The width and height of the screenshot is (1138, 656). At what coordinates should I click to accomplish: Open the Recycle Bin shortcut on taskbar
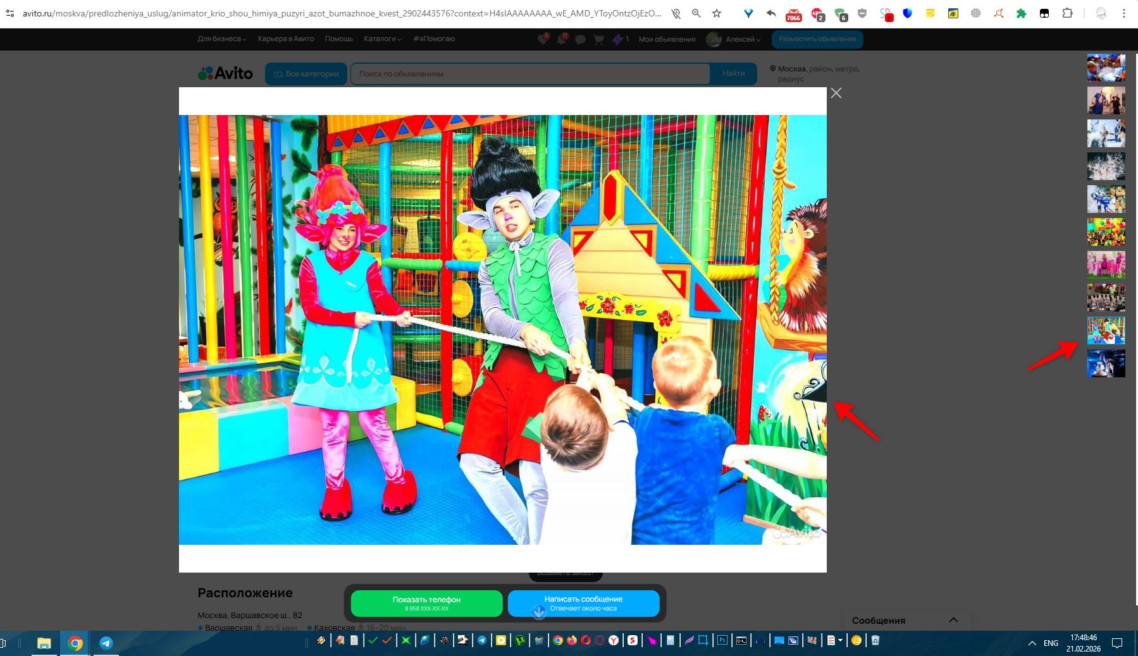(x=875, y=640)
